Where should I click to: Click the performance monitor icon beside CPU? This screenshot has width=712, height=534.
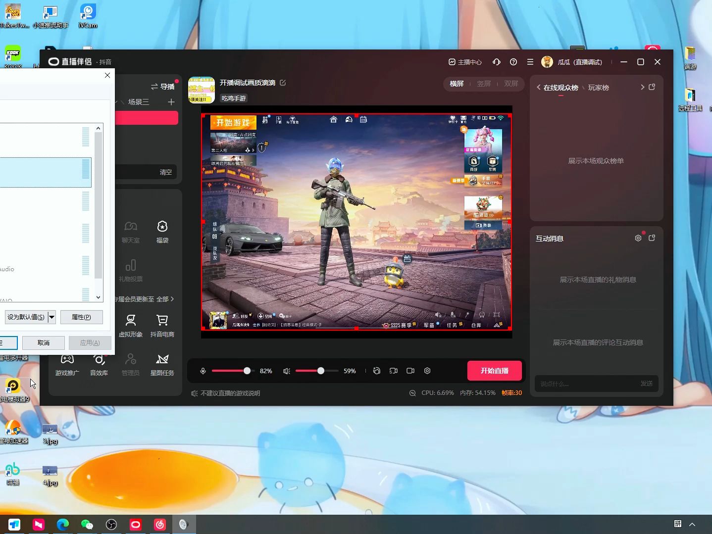pyautogui.click(x=412, y=393)
